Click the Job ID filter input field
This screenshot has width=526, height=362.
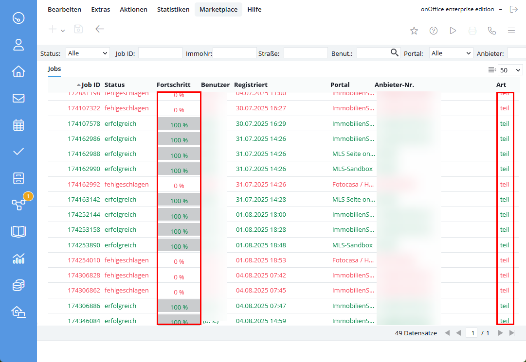160,53
